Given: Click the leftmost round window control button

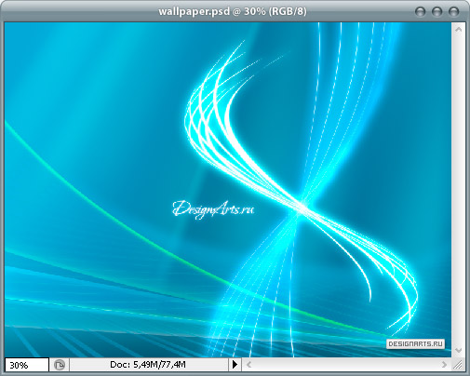Looking at the screenshot, I should point(420,12).
